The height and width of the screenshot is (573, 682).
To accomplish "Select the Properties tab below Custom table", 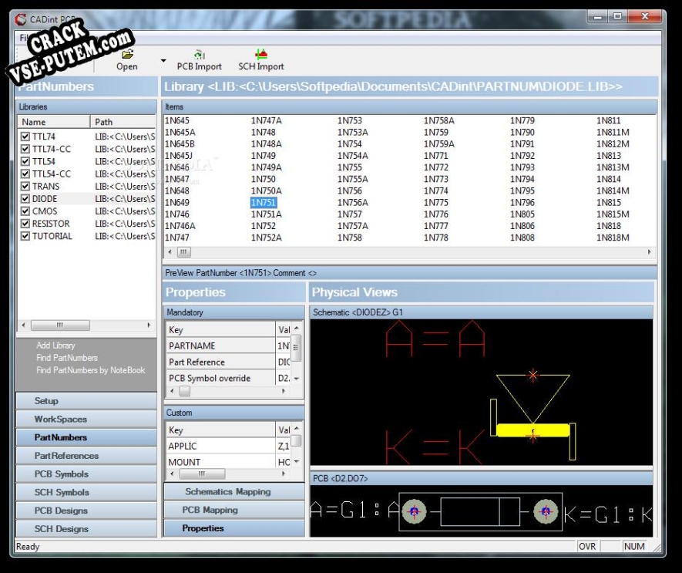I will point(234,528).
